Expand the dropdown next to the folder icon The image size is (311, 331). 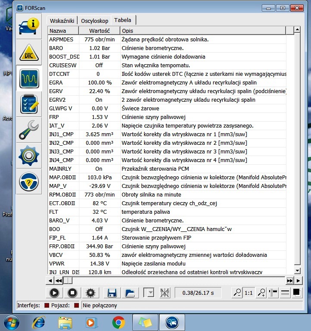tap(149, 293)
